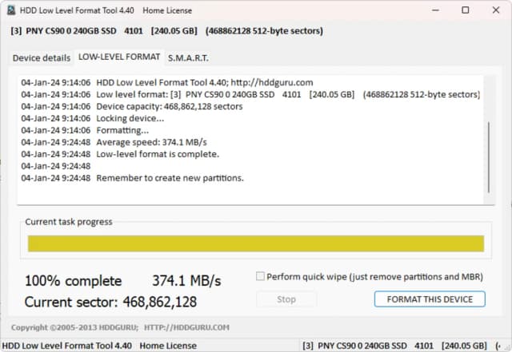512x352 pixels.
Task: Click the yellow task progress bar
Action: pyautogui.click(x=256, y=243)
